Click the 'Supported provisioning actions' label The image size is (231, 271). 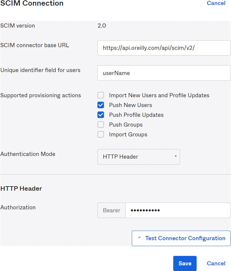41,95
